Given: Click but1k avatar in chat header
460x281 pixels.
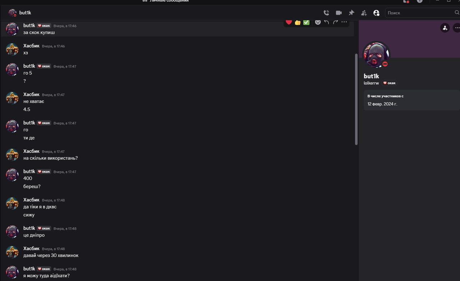Looking at the screenshot, I should [13, 13].
